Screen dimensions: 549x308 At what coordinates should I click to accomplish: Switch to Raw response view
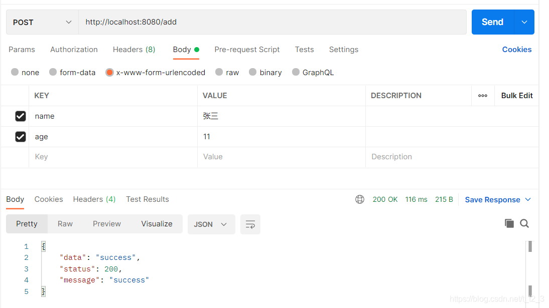pos(65,224)
